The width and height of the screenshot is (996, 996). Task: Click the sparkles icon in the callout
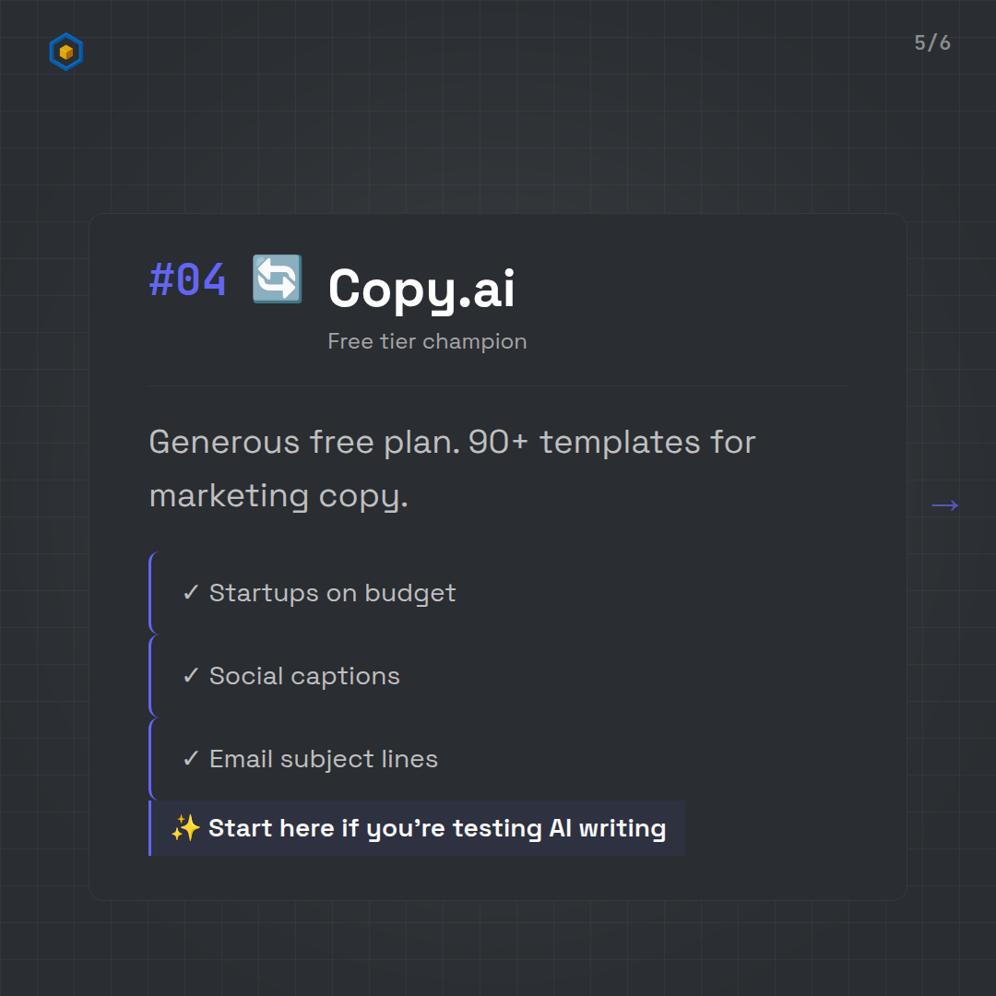click(x=185, y=828)
